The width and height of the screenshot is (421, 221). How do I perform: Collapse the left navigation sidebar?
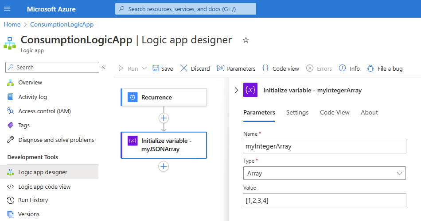coord(103,67)
